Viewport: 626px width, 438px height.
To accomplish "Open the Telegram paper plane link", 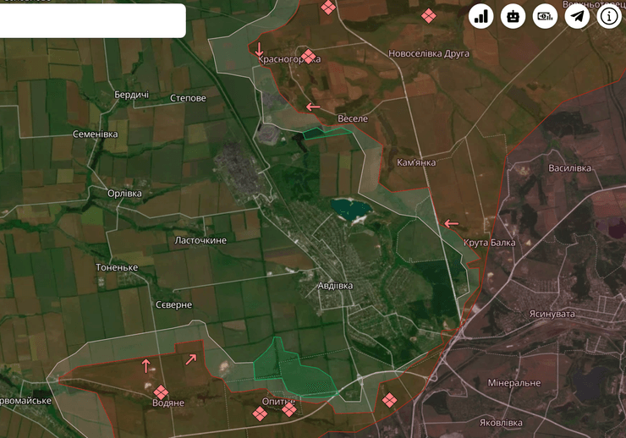I will click(578, 16).
